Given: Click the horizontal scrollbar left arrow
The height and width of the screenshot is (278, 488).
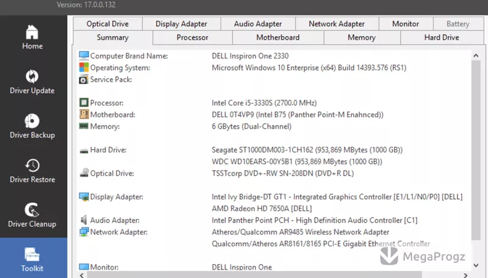Looking at the screenshot, I should coord(82,275).
